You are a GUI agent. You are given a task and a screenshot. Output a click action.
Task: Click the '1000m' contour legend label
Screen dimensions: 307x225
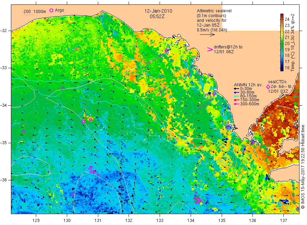[40, 12]
